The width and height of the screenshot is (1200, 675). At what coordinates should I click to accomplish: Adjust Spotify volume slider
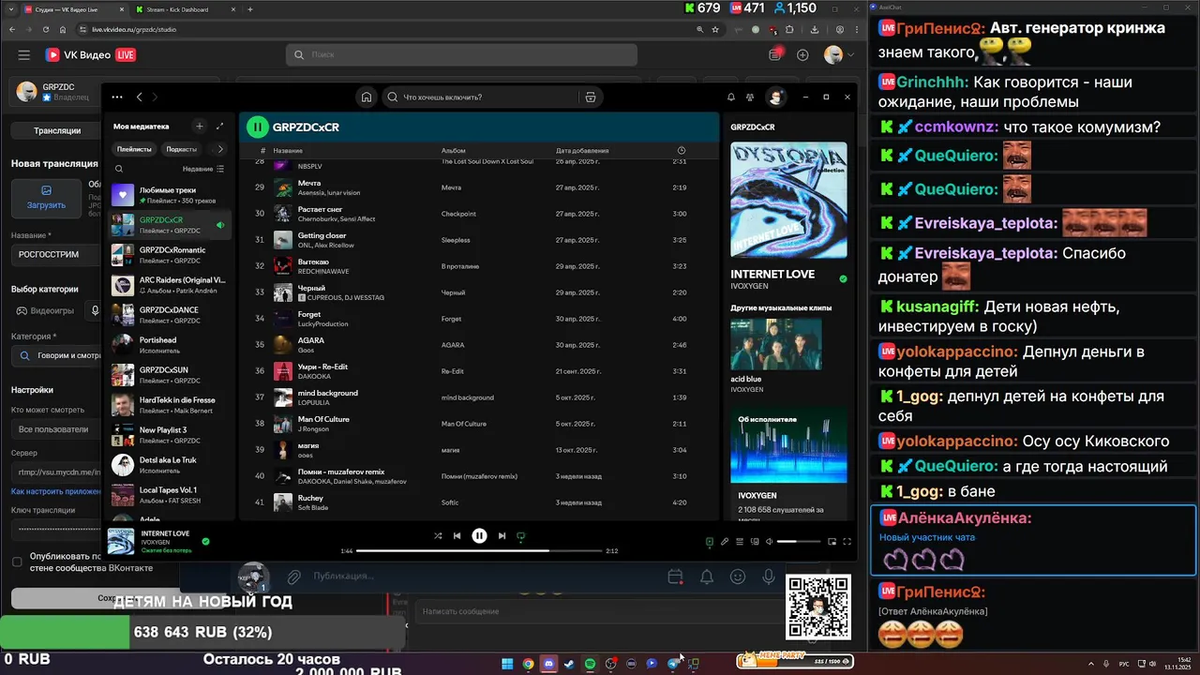[799, 541]
